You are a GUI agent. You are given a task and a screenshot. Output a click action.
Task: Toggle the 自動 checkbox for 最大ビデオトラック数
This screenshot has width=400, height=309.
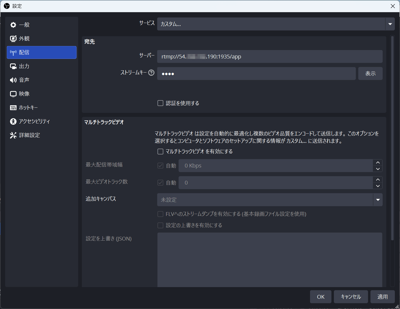click(160, 183)
